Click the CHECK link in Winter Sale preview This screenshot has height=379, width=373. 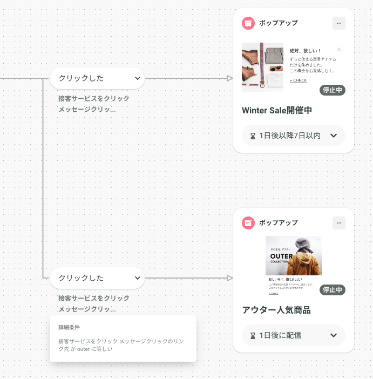click(x=298, y=80)
